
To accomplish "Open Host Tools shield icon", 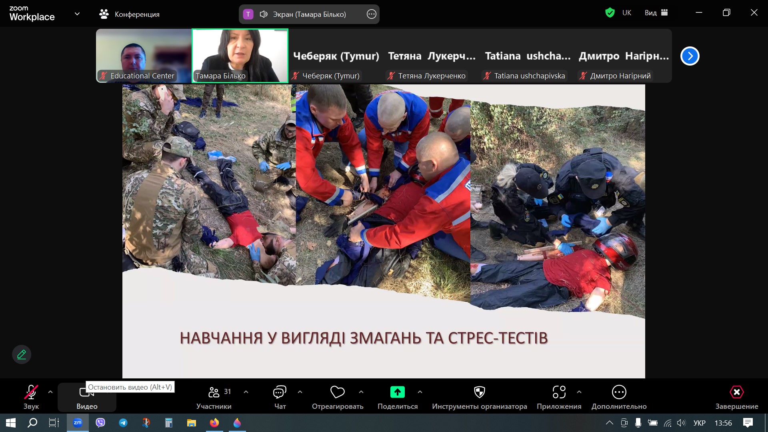I will pyautogui.click(x=479, y=392).
